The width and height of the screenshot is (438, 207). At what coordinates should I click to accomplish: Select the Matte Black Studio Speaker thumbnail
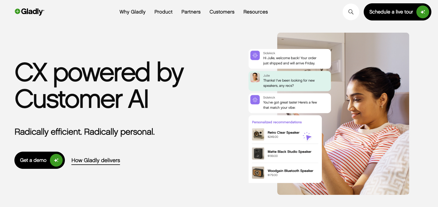pos(258,154)
